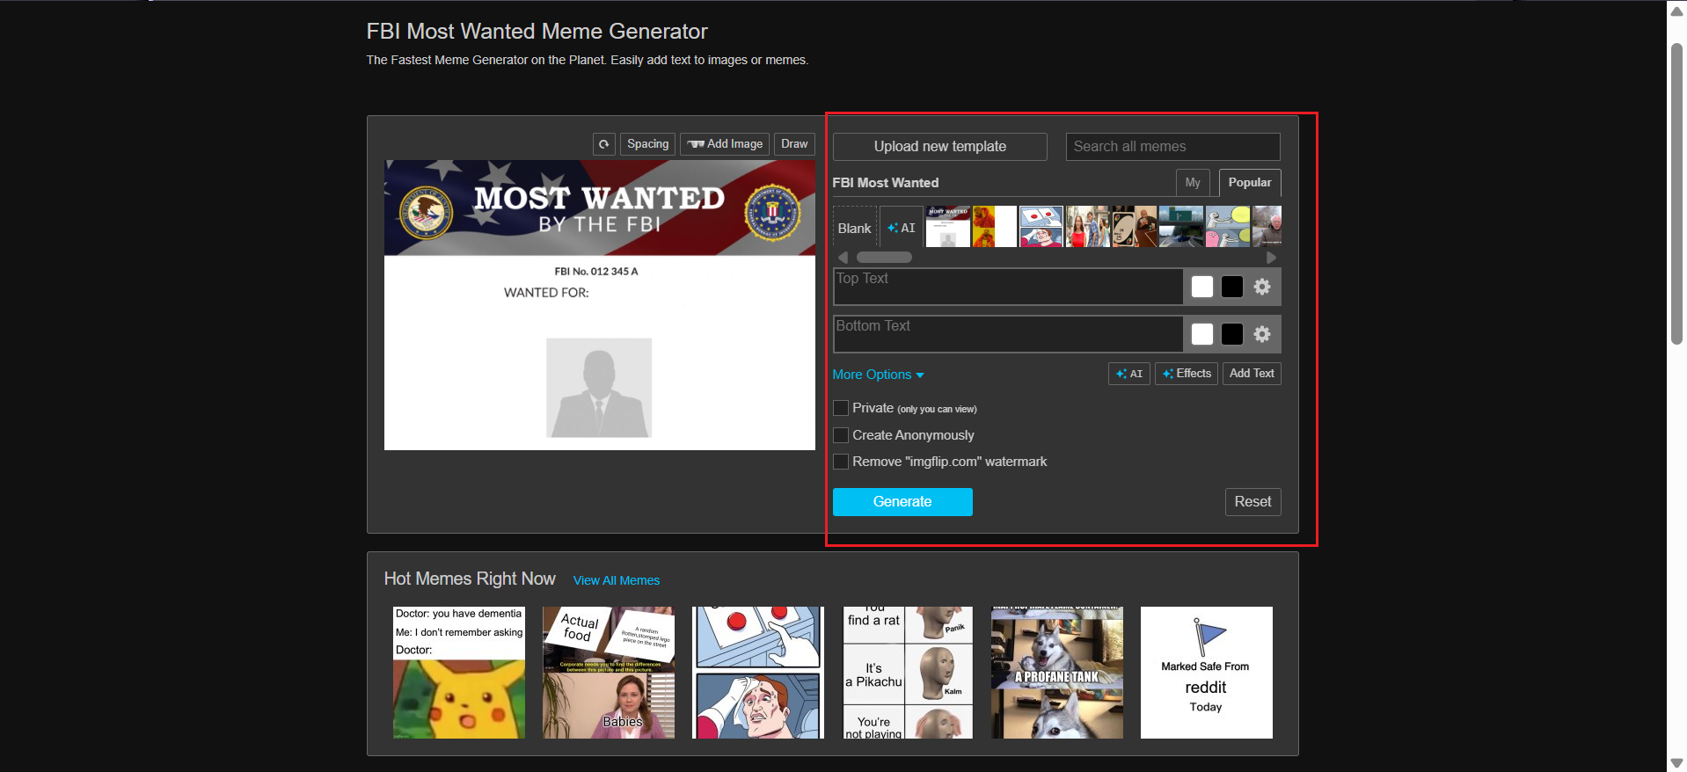Select Running Away Balloon template thumbnail
This screenshot has height=772, width=1687.
[1228, 227]
